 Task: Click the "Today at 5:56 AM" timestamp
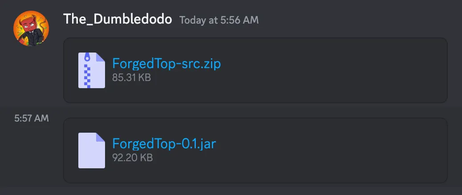tap(219, 20)
